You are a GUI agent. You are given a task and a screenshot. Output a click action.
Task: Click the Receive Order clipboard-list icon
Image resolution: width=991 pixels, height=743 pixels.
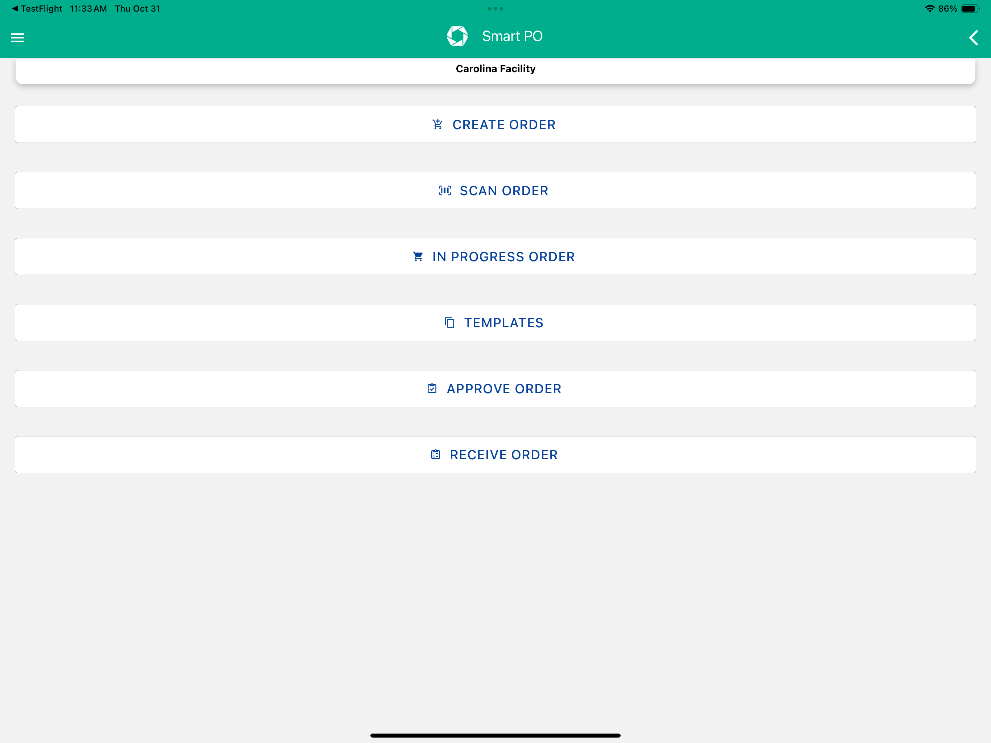point(435,455)
